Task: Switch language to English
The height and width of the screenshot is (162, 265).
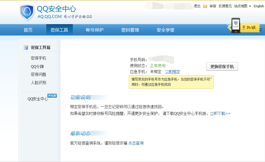Action: (x=259, y=6)
